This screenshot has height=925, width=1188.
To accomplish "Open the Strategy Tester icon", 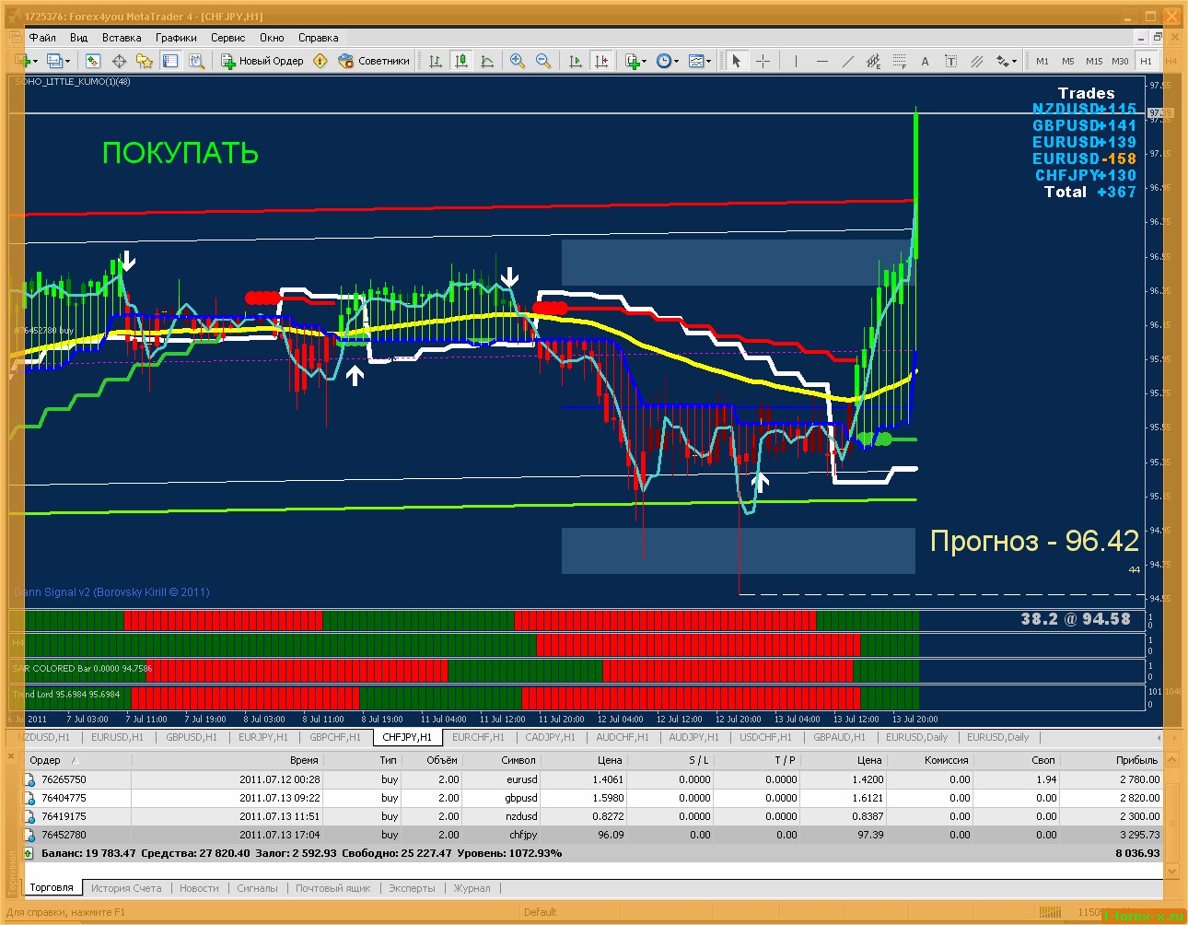I will 196,61.
